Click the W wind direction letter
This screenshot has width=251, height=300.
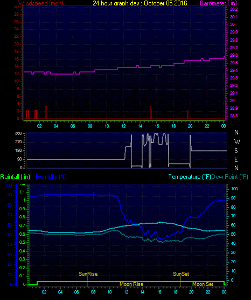[237, 142]
